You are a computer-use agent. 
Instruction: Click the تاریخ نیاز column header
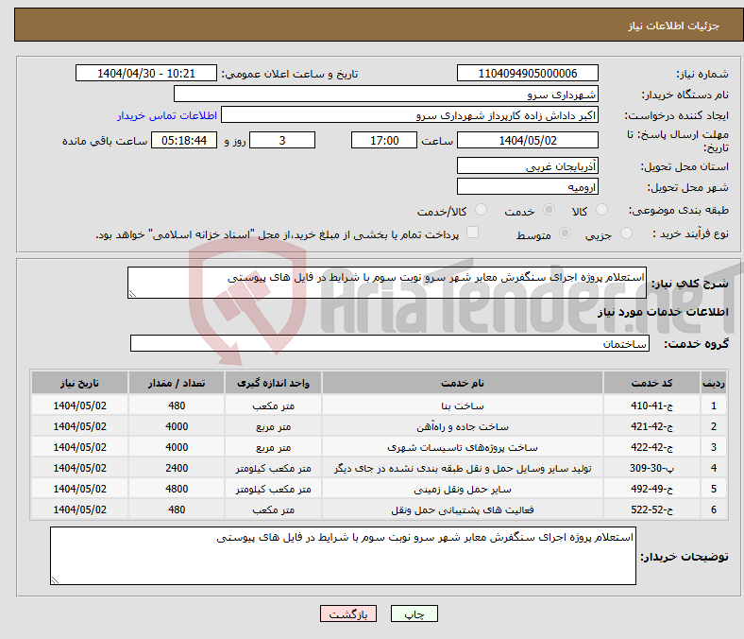click(79, 383)
